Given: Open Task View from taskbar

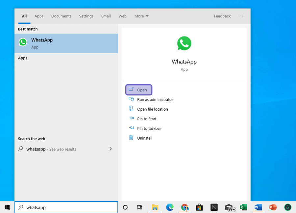Looking at the screenshot, I should [139, 207].
